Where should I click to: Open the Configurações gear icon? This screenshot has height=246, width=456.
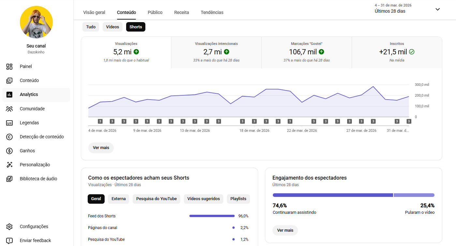point(9,226)
